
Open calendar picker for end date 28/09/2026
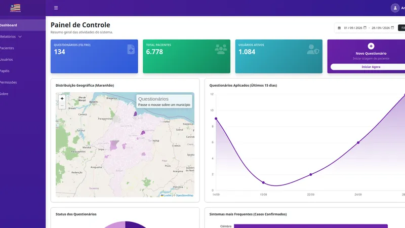click(x=392, y=28)
